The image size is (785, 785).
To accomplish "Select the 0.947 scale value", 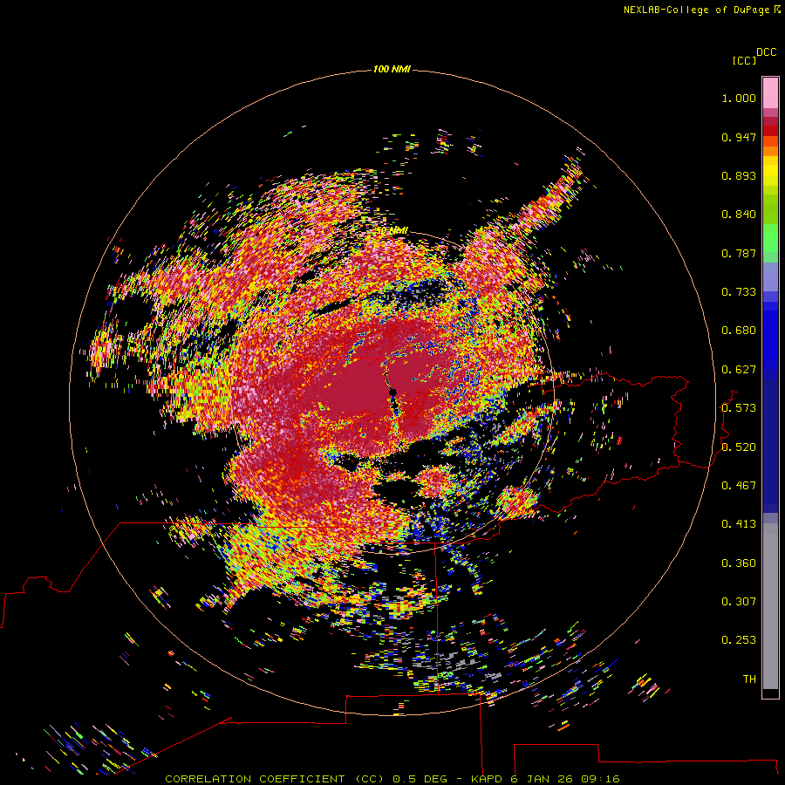I will (x=739, y=137).
